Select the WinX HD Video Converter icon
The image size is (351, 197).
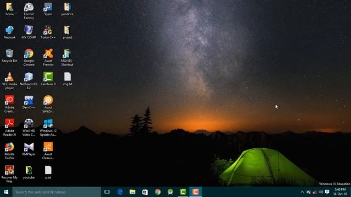pyautogui.click(x=29, y=128)
